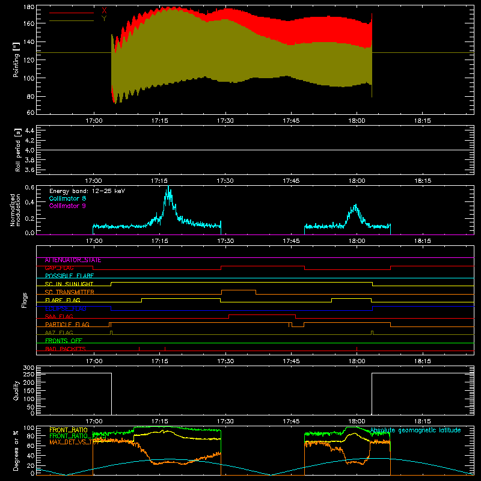Click the Pointing ["] axis title
This screenshot has height=481, width=481.
tap(16, 60)
